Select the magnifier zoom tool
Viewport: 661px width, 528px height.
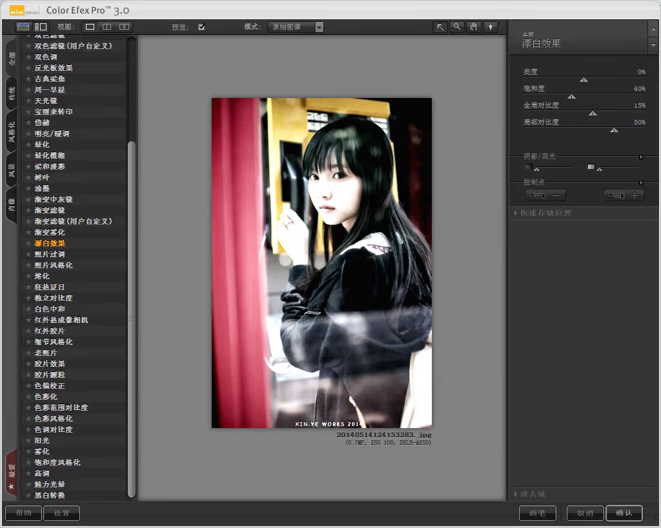457,27
